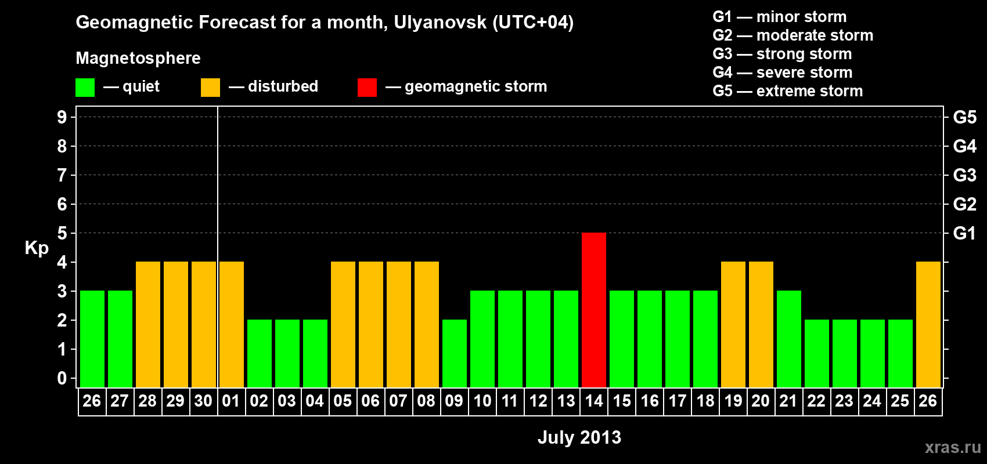This screenshot has height=464, width=987.
Task: Click the 'G3 — strong storm' legend line
Action: click(x=782, y=54)
